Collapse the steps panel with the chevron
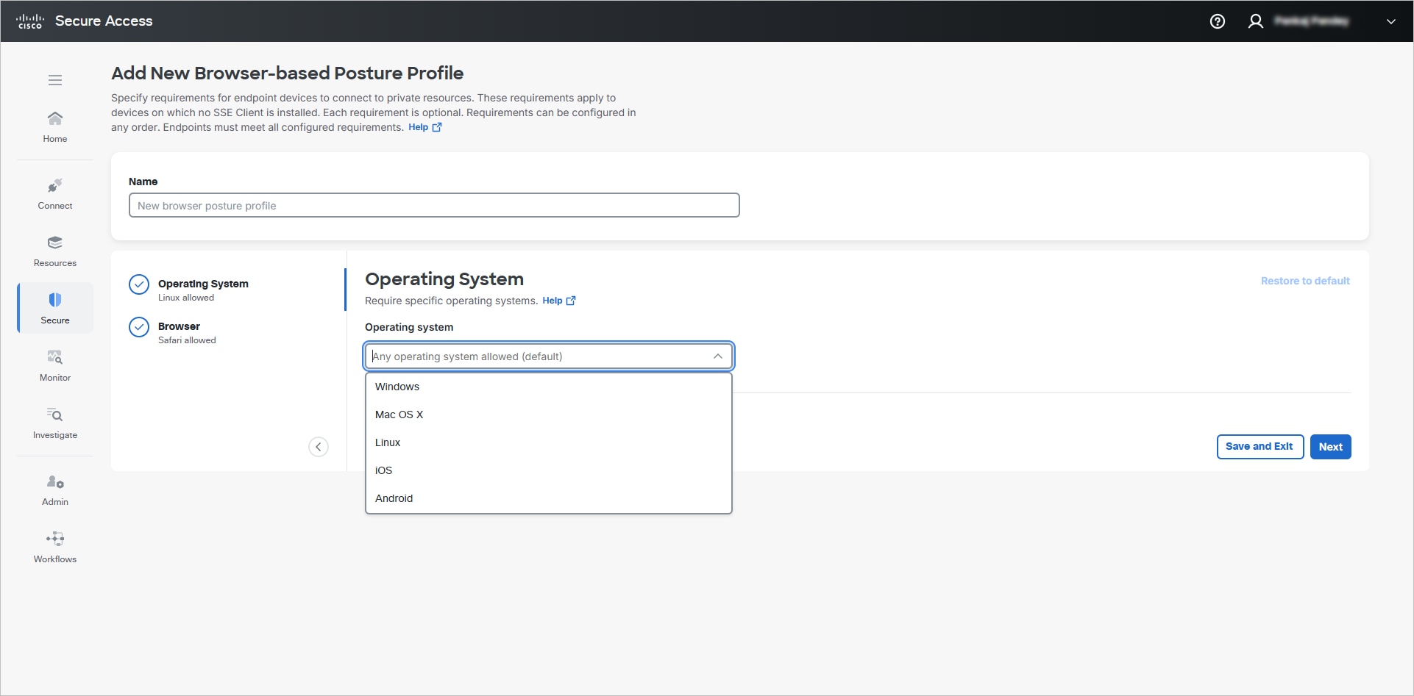 pyautogui.click(x=319, y=447)
